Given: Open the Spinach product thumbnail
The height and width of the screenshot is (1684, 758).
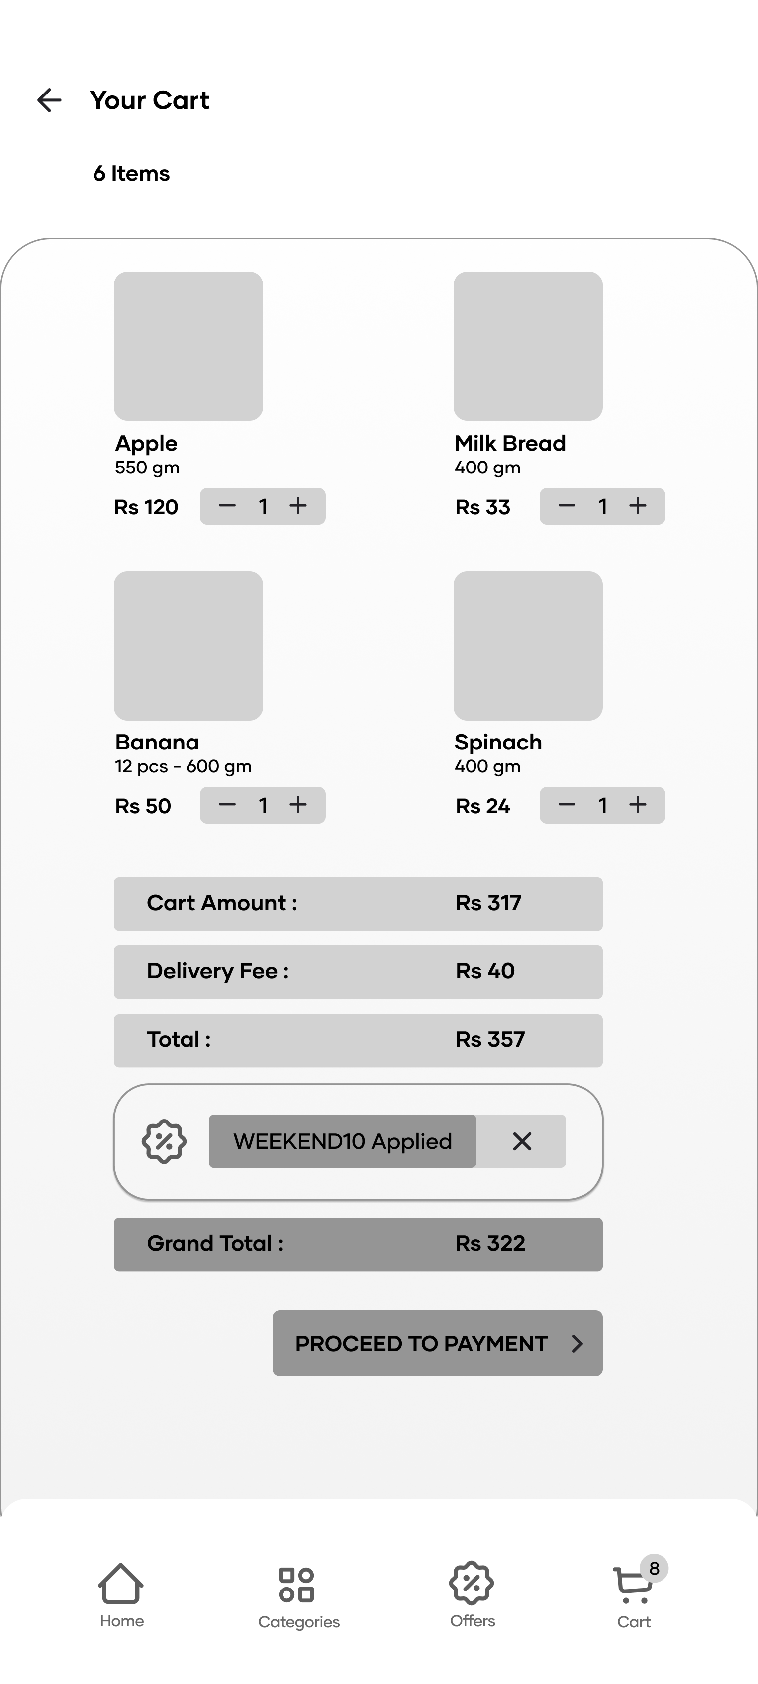Looking at the screenshot, I should point(528,646).
